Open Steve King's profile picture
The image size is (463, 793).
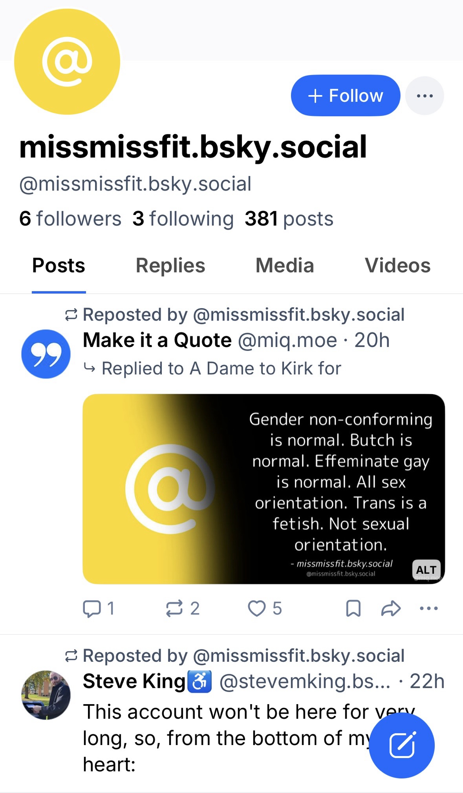(x=46, y=695)
